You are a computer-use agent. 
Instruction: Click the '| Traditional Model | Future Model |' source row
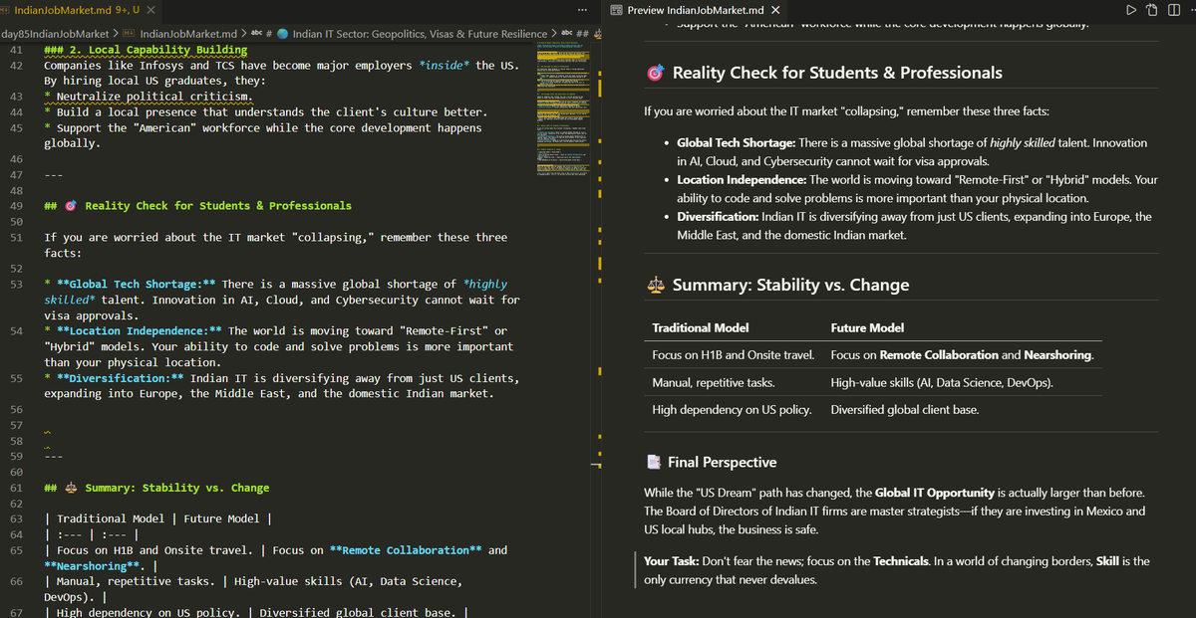pos(158,518)
